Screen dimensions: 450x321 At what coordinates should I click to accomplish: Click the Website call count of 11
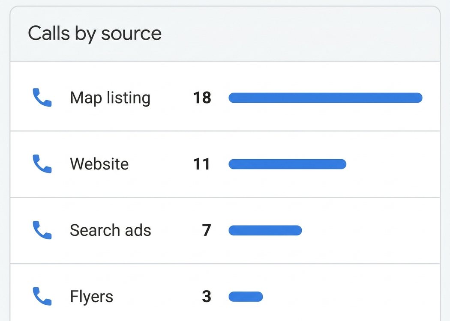[201, 164]
